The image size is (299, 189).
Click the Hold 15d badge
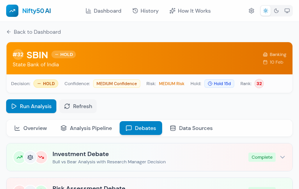tap(219, 84)
